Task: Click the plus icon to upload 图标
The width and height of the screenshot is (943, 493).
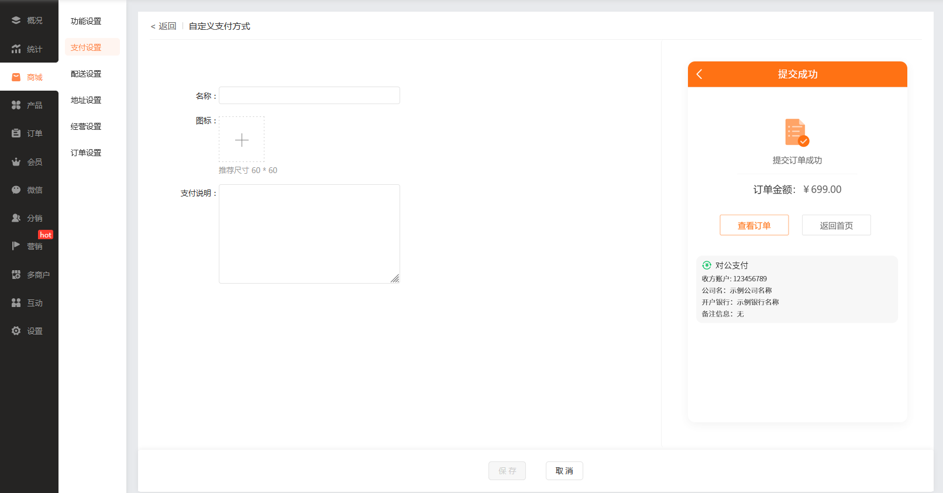Action: point(242,140)
